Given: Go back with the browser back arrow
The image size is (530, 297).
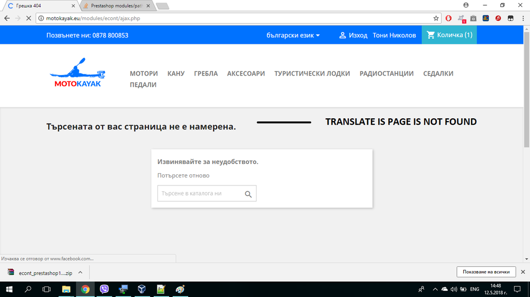Looking at the screenshot, I should point(7,18).
